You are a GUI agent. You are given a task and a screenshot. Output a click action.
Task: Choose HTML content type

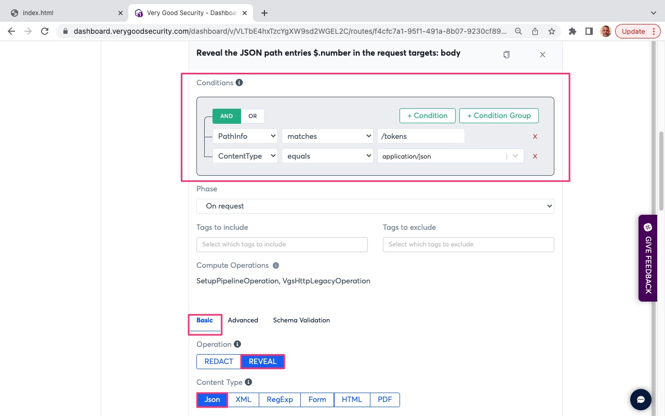click(x=352, y=399)
